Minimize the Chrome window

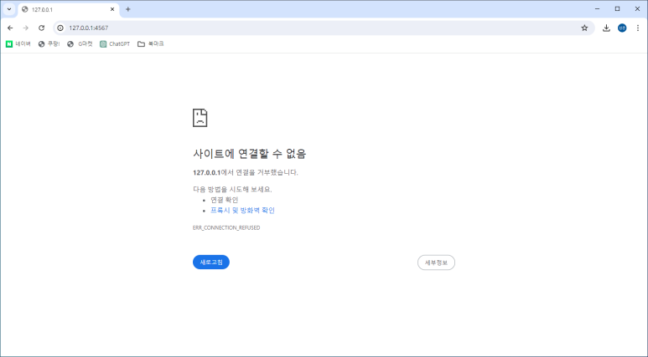click(597, 8)
